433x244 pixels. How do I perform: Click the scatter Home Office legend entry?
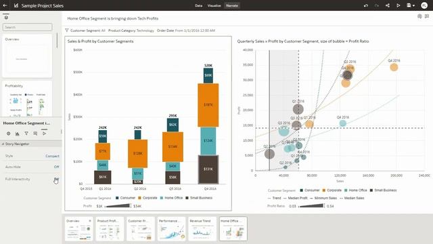tap(356, 190)
